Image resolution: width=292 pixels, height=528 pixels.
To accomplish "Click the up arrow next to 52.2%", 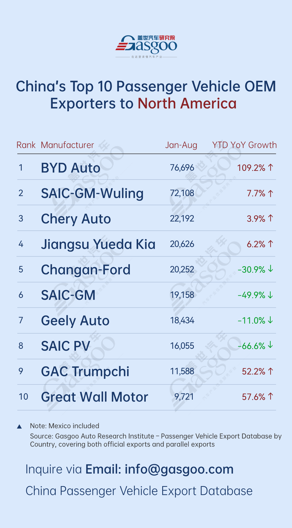I will point(271,371).
